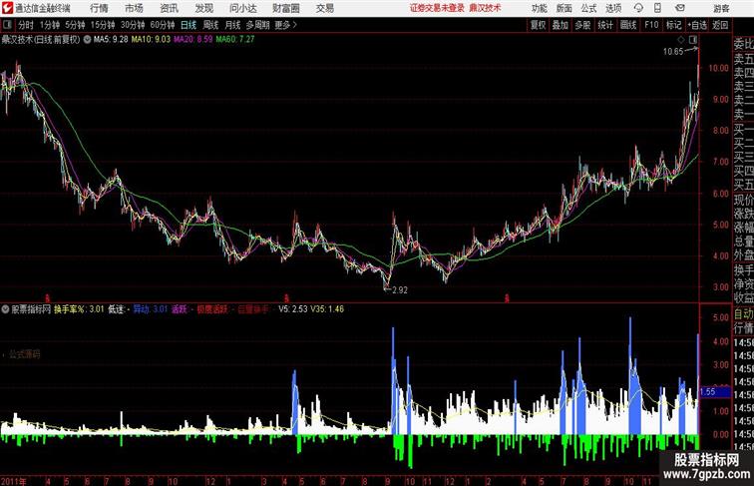Viewport: 754px width, 486px height.
Task: Switch to the 60分钟 period tab
Action: pyautogui.click(x=163, y=25)
